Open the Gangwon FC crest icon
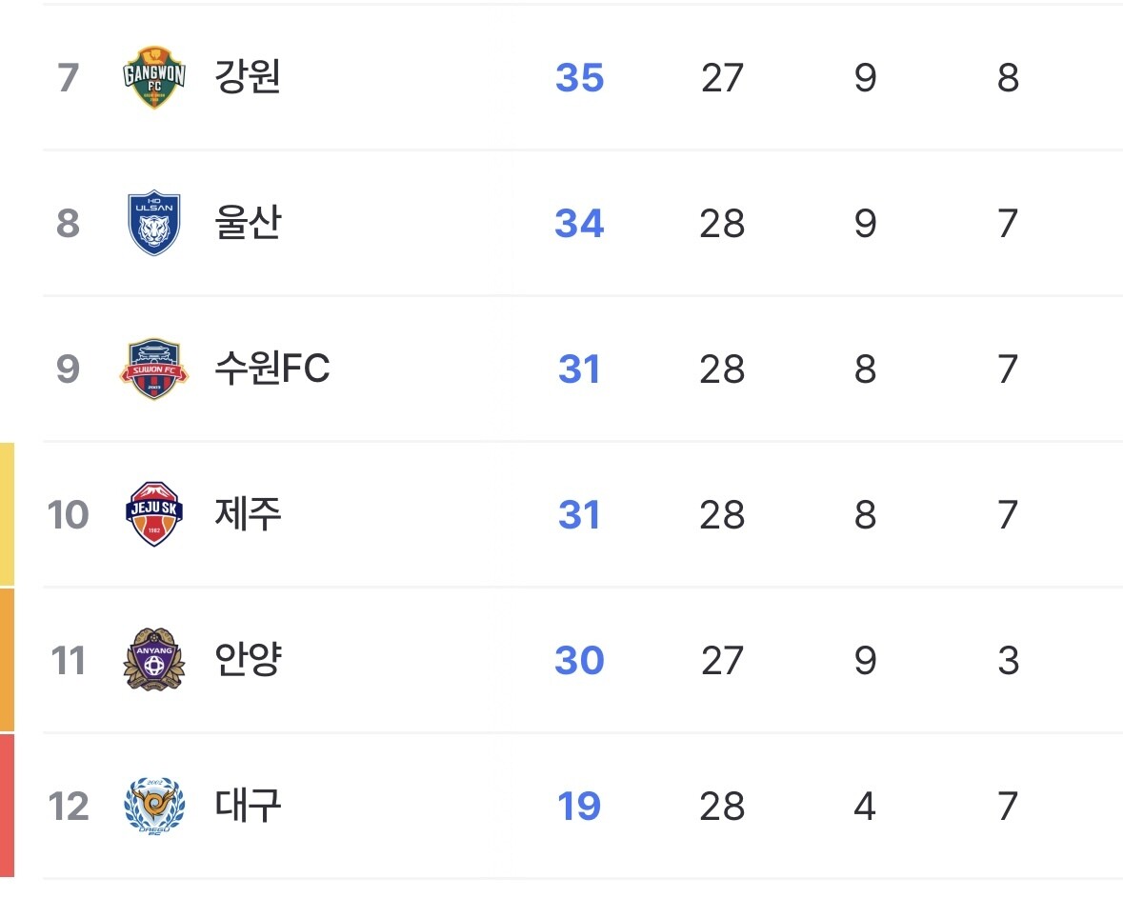 [154, 77]
